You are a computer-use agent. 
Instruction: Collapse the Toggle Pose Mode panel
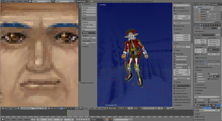click(81, 83)
